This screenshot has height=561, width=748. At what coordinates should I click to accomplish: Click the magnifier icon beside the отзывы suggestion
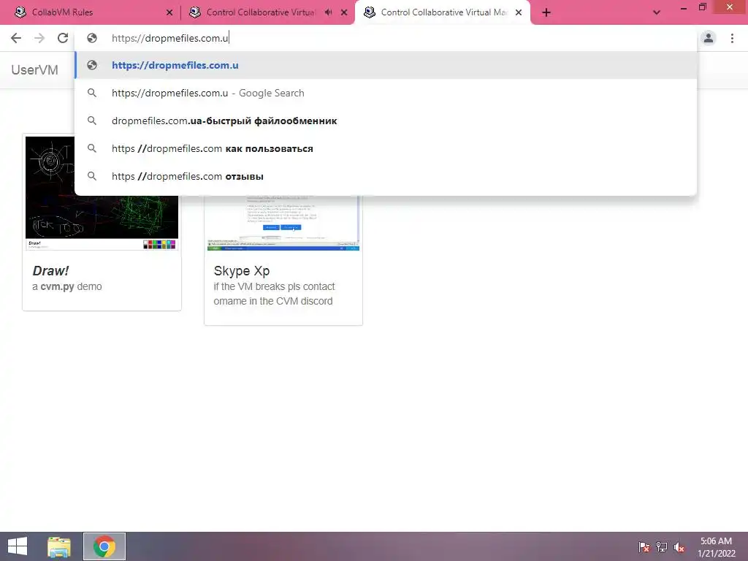pyautogui.click(x=92, y=176)
